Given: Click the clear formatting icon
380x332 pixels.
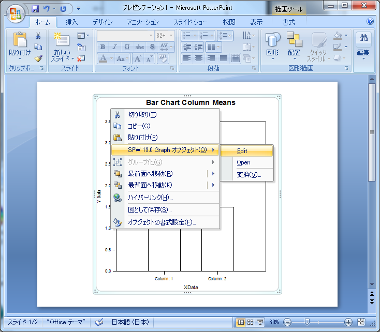Looking at the screenshot, I should click(163, 58).
